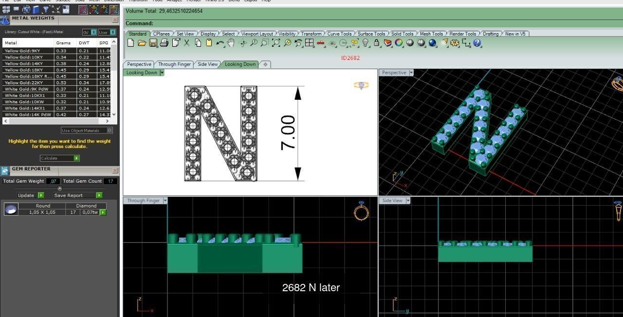Open the Render Tools tab
The height and width of the screenshot is (317, 623).
462,34
